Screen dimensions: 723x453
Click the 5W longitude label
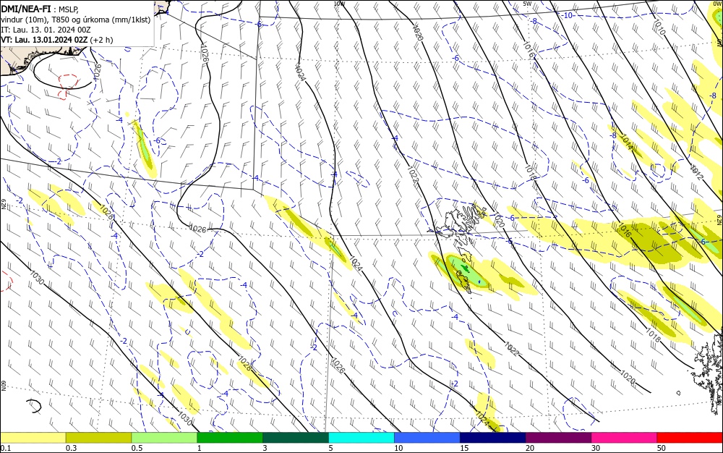coord(528,3)
